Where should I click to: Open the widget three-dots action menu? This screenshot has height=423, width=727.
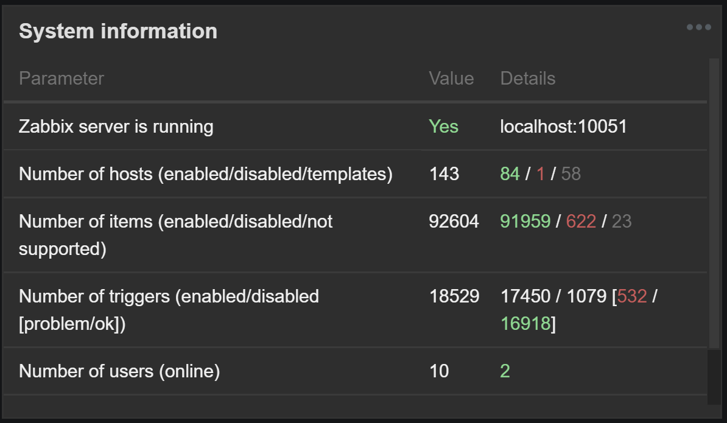point(698,27)
